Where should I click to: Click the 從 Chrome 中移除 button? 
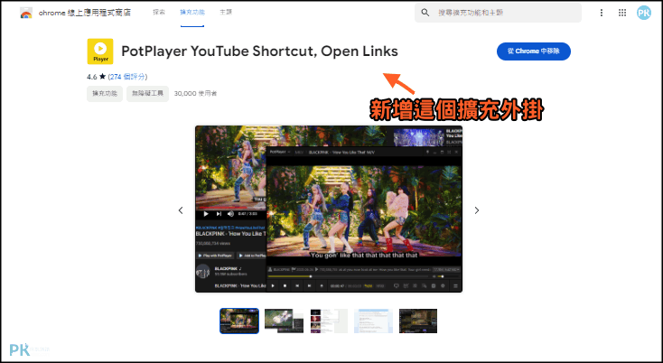(534, 51)
